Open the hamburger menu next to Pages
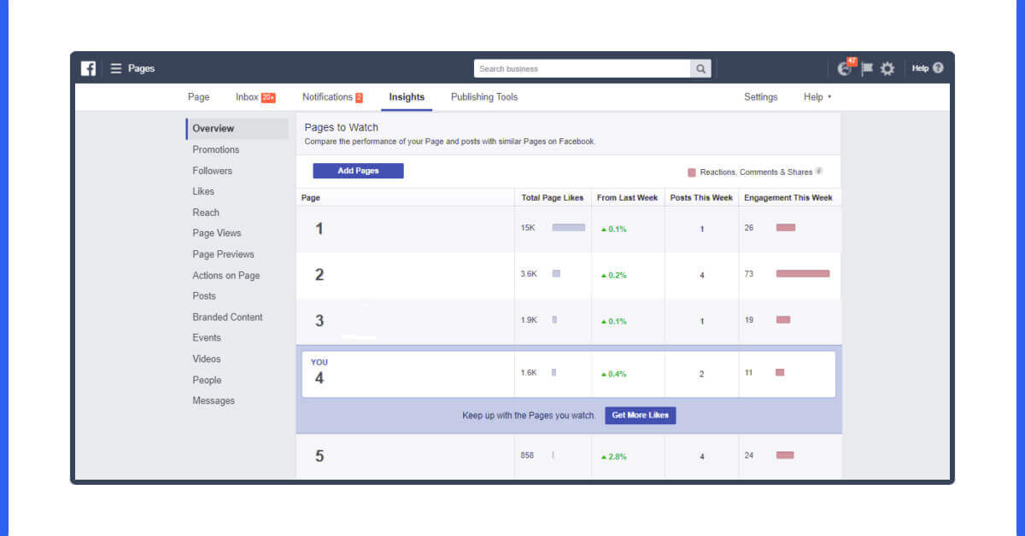The height and width of the screenshot is (536, 1025). [116, 68]
